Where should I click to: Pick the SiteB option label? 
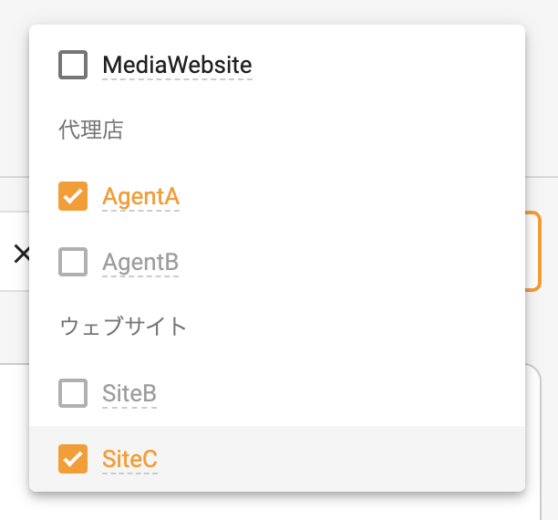(129, 393)
